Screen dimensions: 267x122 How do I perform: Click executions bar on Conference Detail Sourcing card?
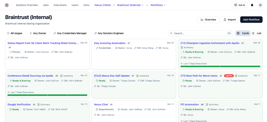pos(47,95)
